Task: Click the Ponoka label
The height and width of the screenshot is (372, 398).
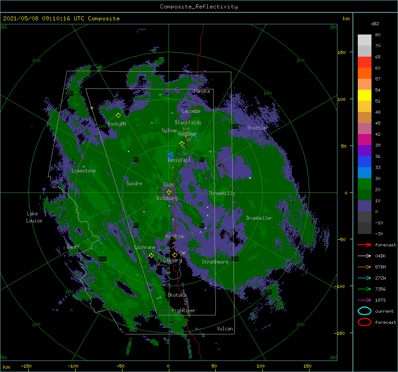Action: click(202, 91)
